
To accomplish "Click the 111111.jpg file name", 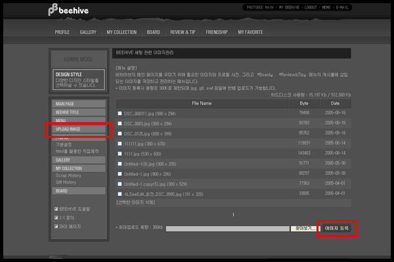I will pos(144,144).
